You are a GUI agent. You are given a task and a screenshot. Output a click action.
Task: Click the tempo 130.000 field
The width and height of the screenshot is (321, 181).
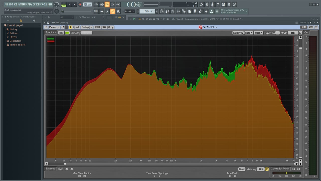coord(88,5)
